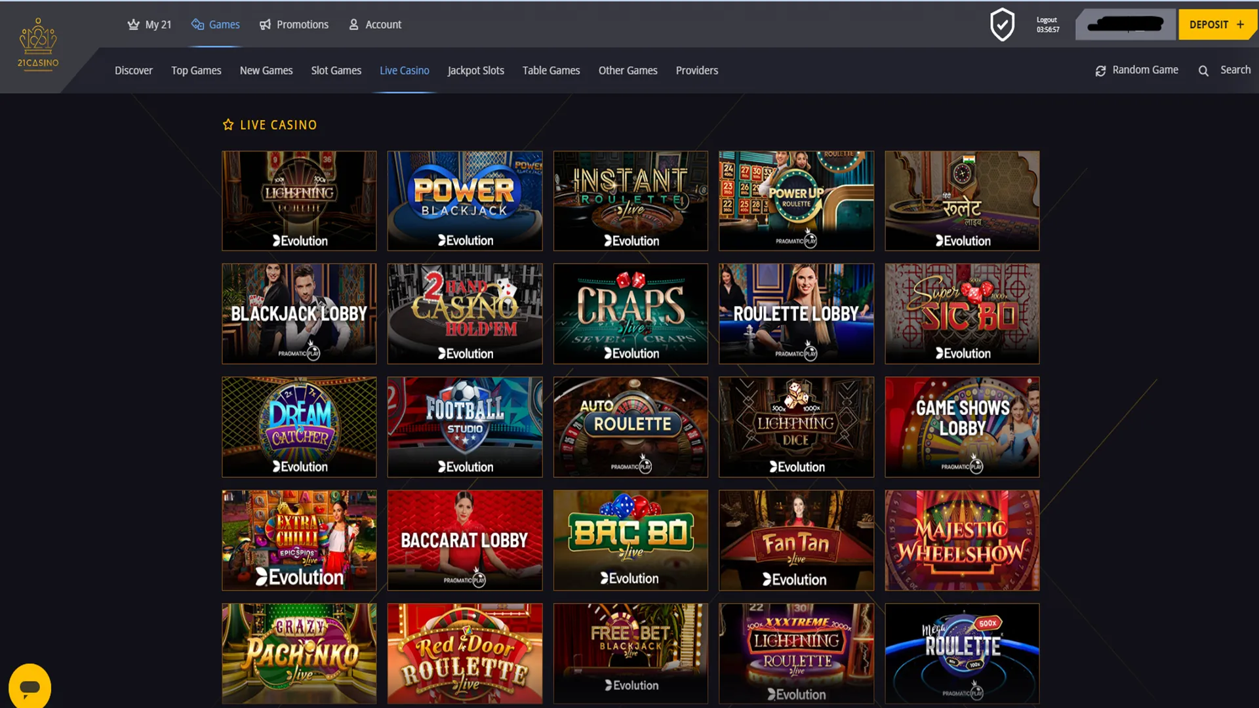Click the Account person icon
Image resolution: width=1259 pixels, height=708 pixels.
click(x=353, y=24)
